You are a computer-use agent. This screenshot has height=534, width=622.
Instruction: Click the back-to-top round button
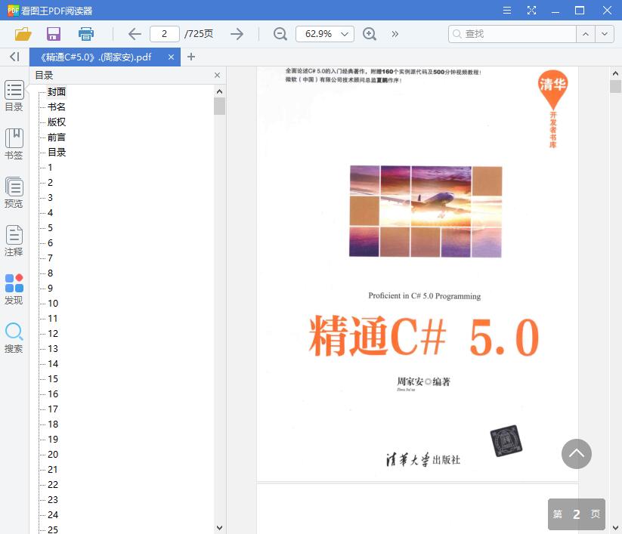(x=577, y=454)
